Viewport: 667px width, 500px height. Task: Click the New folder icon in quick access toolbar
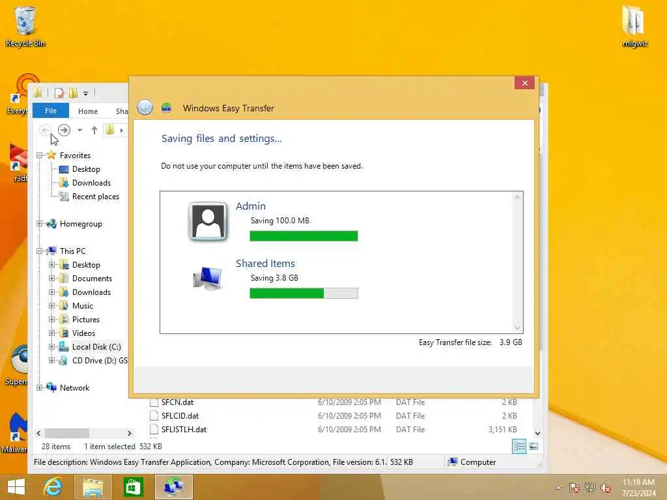[73, 92]
